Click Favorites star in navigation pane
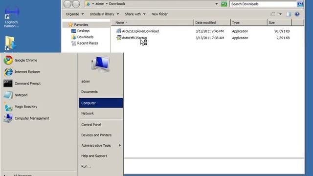Viewport: 313px width, 176px height. [70, 25]
